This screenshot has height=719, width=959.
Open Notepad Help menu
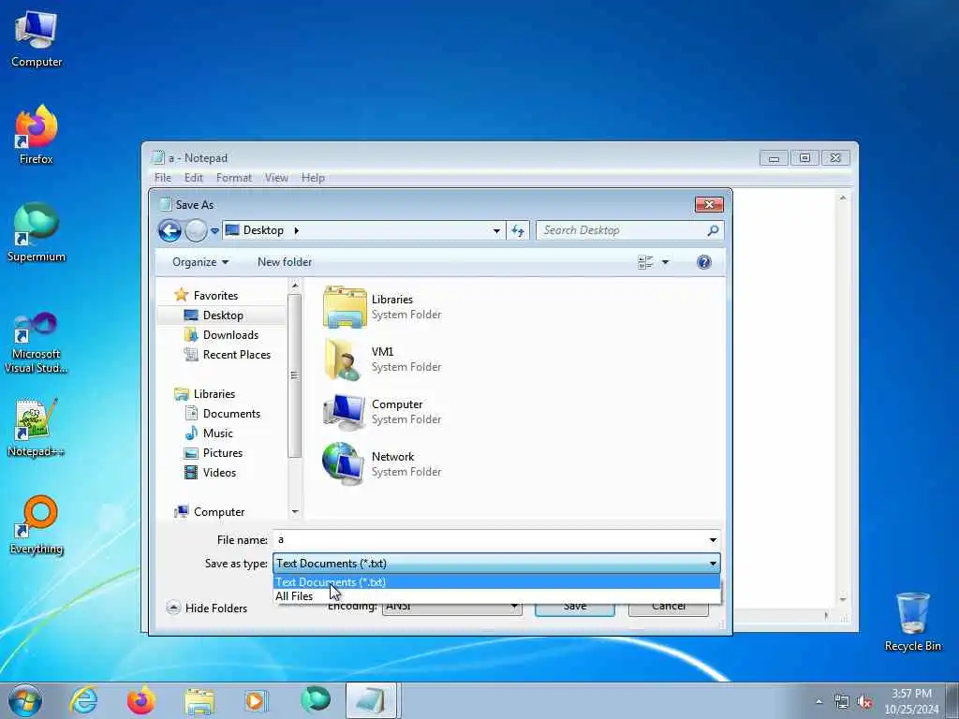[x=313, y=178]
